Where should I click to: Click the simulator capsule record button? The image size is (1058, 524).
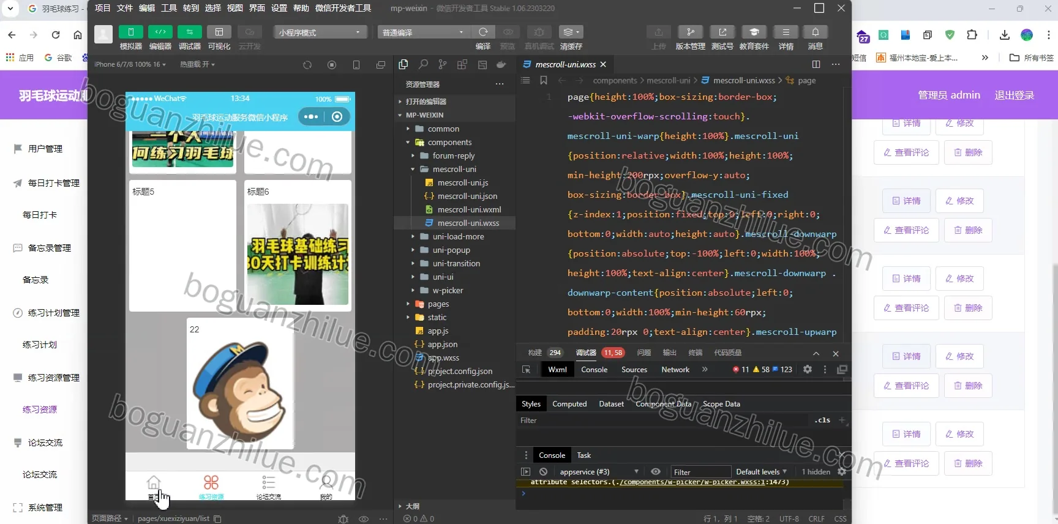click(337, 116)
